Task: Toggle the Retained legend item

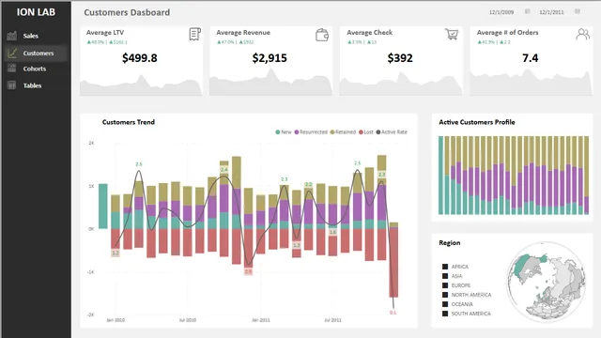Action: [x=343, y=131]
